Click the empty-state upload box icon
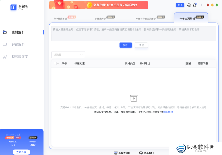The width and height of the screenshot is (222, 155). pyautogui.click(x=134, y=98)
